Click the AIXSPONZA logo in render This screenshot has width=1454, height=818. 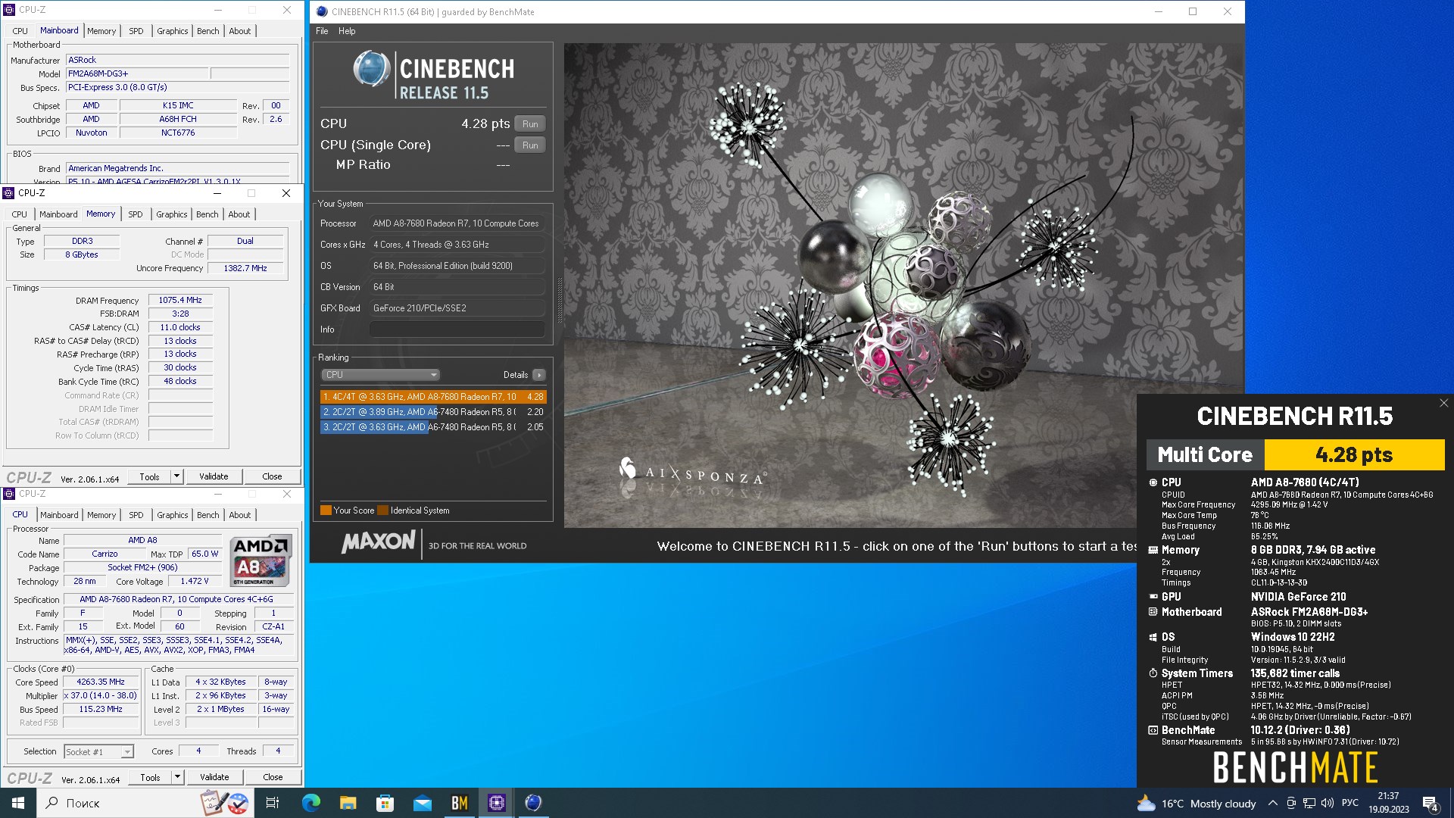[x=692, y=472]
